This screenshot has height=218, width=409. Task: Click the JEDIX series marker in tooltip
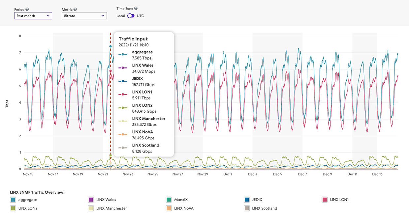click(123, 81)
